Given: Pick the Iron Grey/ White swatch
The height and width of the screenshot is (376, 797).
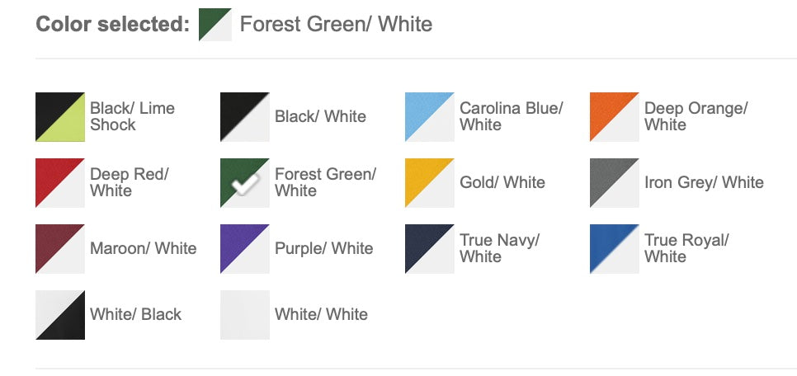Looking at the screenshot, I should pyautogui.click(x=615, y=182).
